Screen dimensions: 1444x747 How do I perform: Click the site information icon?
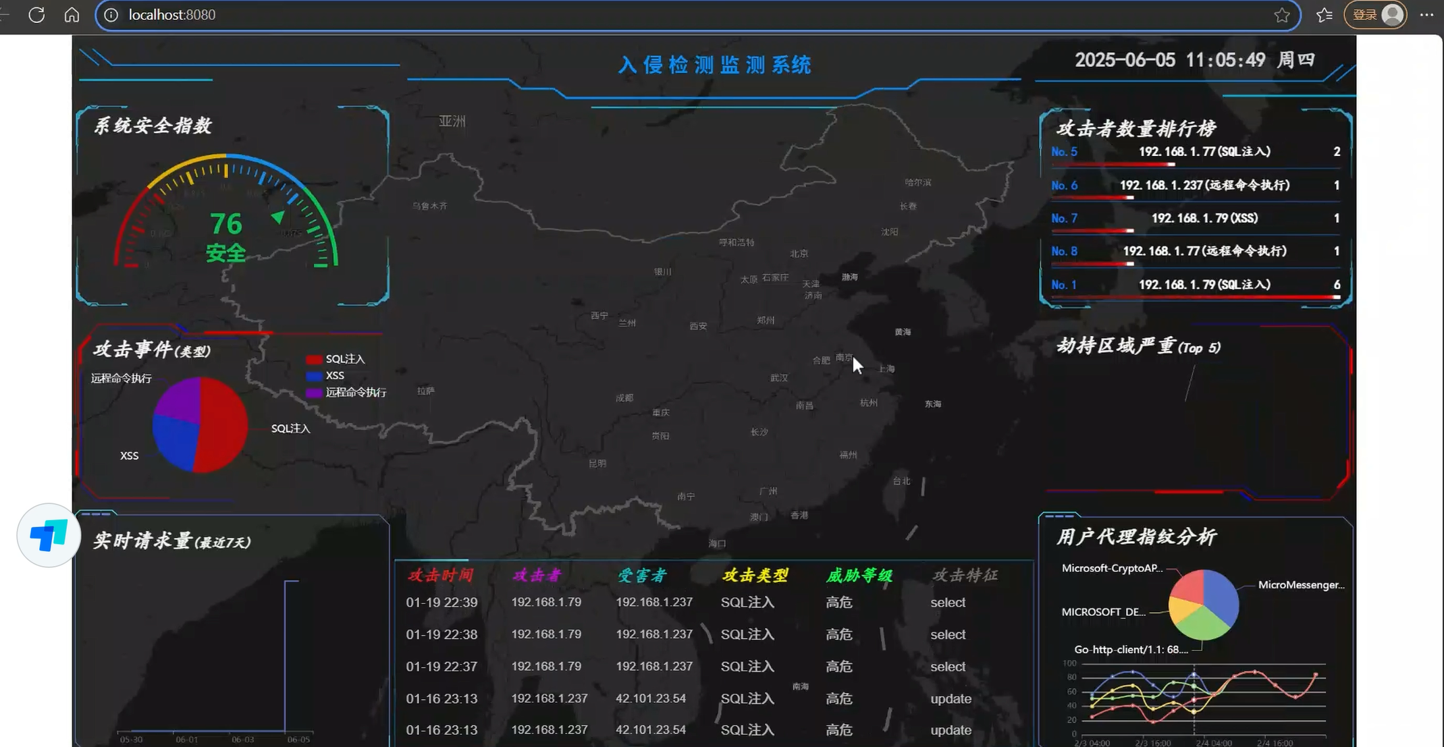click(x=111, y=15)
